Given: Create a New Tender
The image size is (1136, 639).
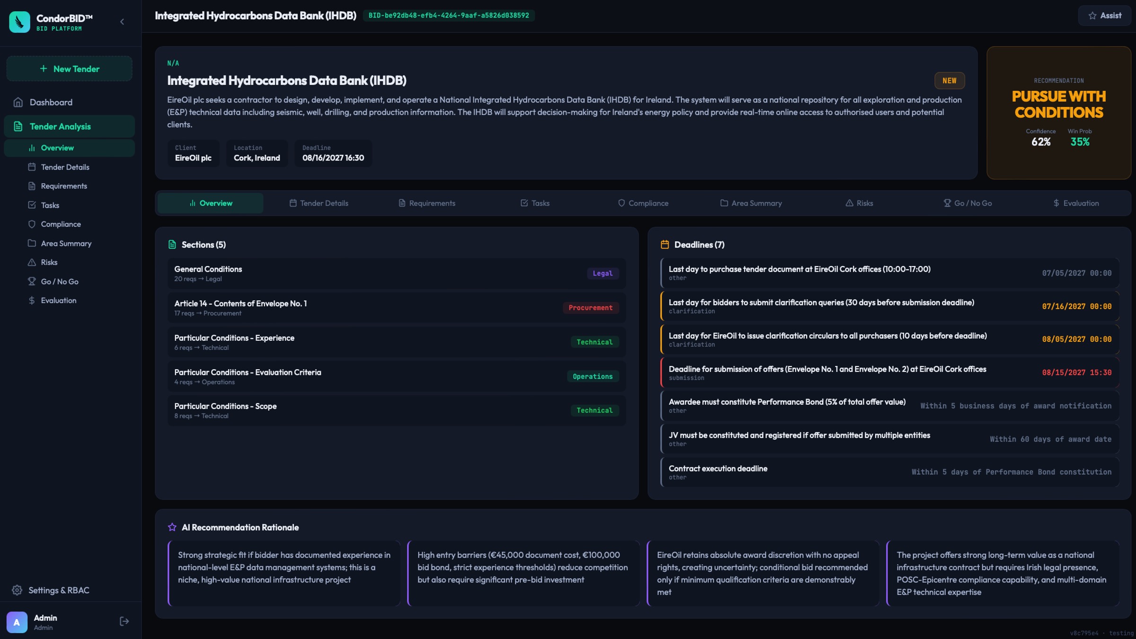Looking at the screenshot, I should 70,69.
